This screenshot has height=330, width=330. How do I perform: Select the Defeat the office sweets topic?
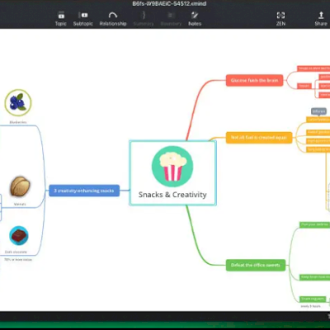256,265
